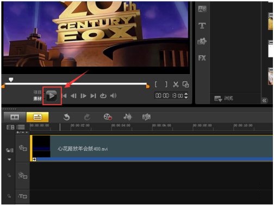Click the Undo arrow in the timeline toolbar

(66, 117)
